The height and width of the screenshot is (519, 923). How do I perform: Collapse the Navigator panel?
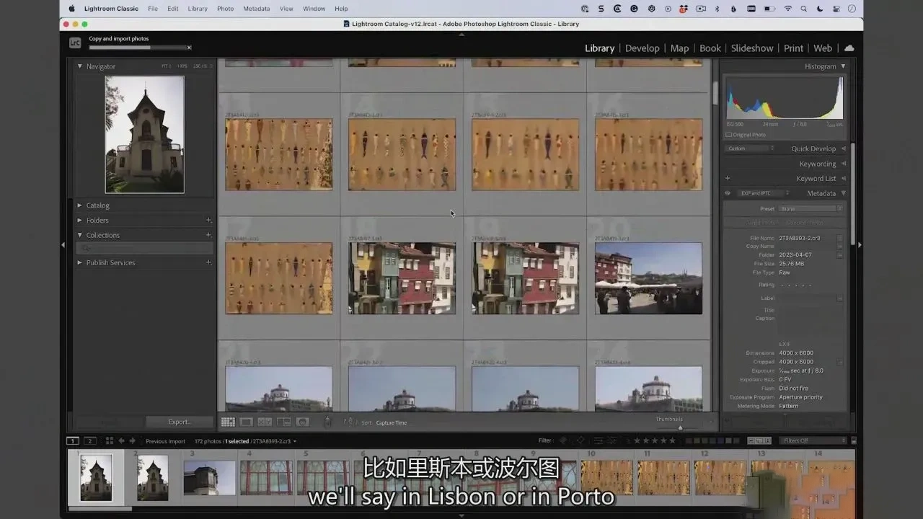(x=80, y=66)
